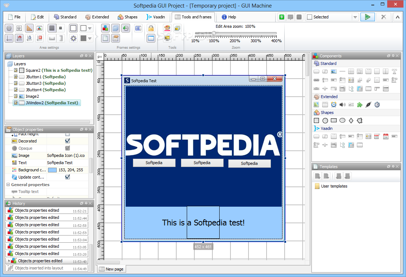Open the Edit menu
The height and width of the screenshot is (277, 406).
pos(38,17)
